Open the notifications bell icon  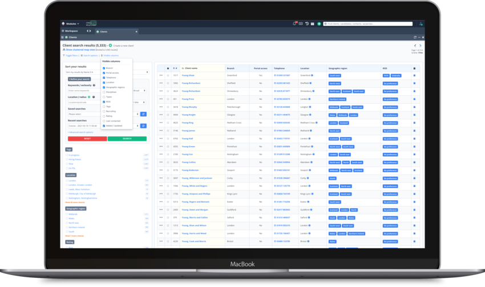point(294,23)
